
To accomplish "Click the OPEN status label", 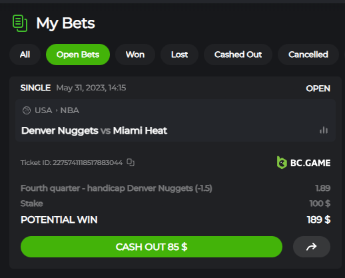I will (x=318, y=88).
